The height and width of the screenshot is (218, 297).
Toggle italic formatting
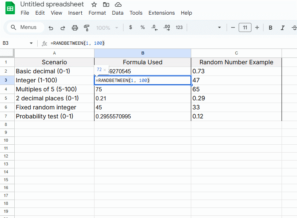coord(282,28)
